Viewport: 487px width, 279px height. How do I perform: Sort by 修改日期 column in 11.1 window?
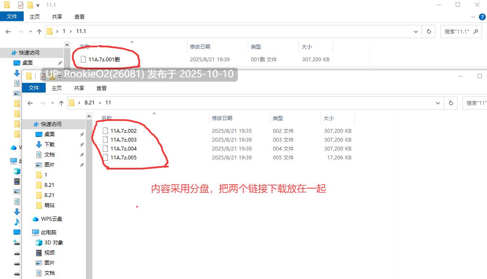click(200, 46)
